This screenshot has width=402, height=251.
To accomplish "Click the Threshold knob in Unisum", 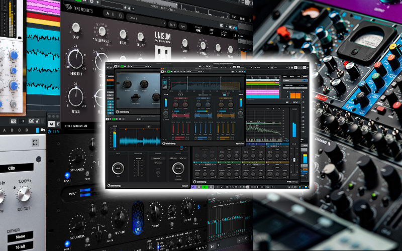I will click(x=75, y=60).
